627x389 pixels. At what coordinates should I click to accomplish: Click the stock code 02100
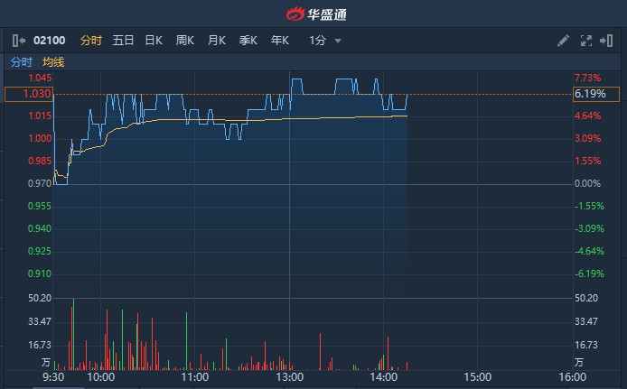click(49, 41)
